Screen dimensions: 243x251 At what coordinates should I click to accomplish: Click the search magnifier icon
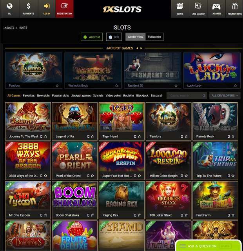click(204, 96)
